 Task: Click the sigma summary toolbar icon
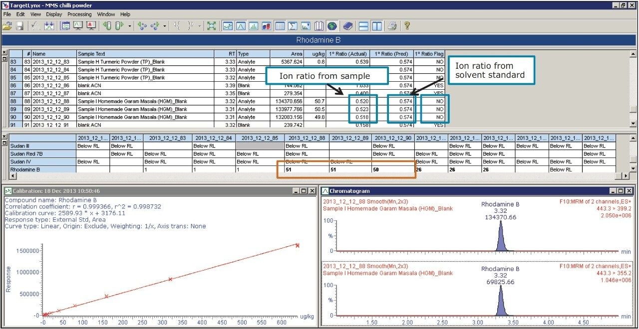293,25
